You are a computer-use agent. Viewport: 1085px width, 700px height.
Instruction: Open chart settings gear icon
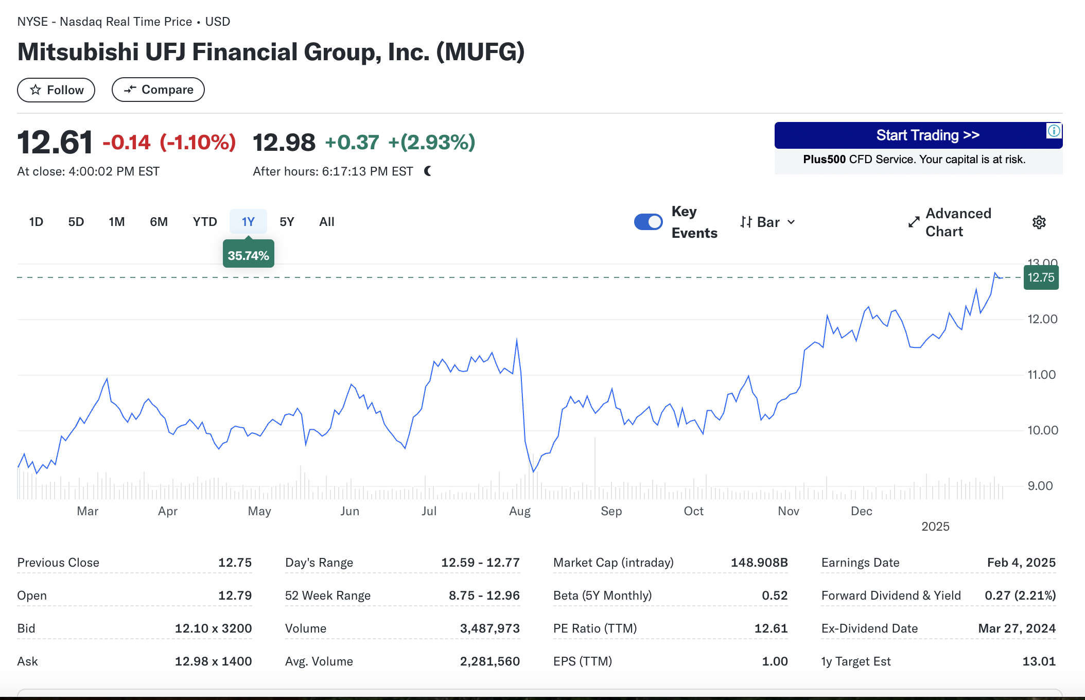(1039, 222)
